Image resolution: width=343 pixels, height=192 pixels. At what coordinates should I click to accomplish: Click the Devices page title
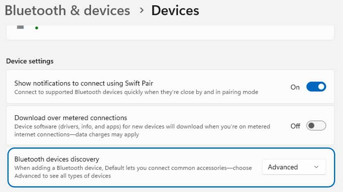[175, 10]
